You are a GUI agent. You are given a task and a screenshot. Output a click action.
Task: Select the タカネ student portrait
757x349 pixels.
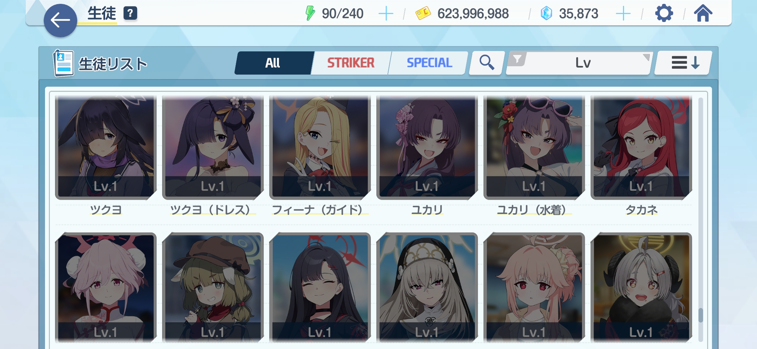tap(641, 147)
